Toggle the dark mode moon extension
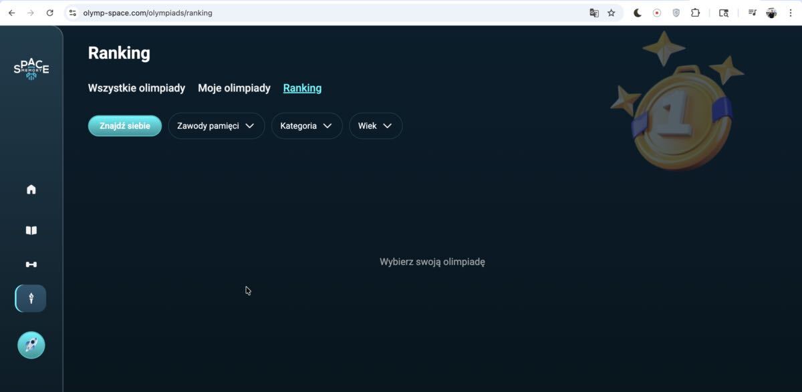 click(x=638, y=13)
